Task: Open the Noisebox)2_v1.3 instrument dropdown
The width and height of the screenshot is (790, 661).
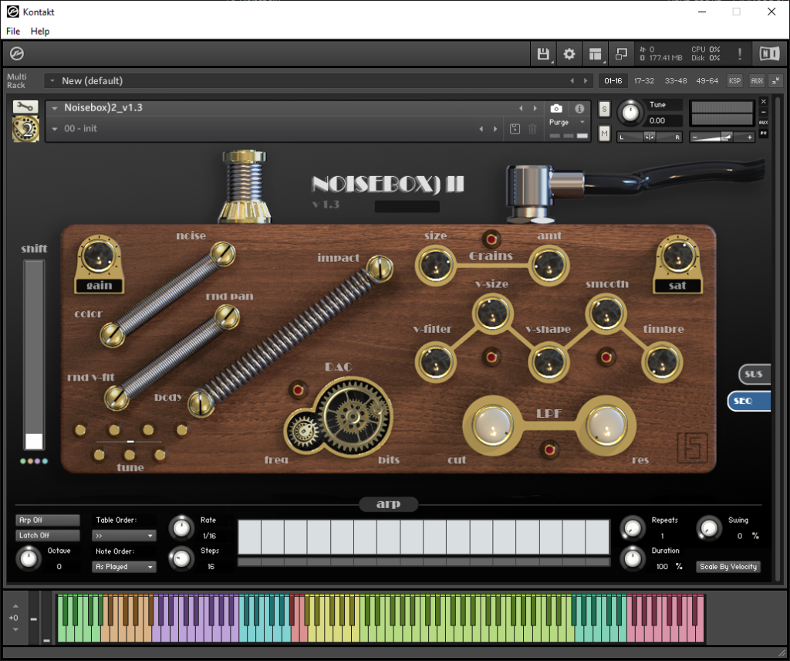Action: [x=55, y=108]
